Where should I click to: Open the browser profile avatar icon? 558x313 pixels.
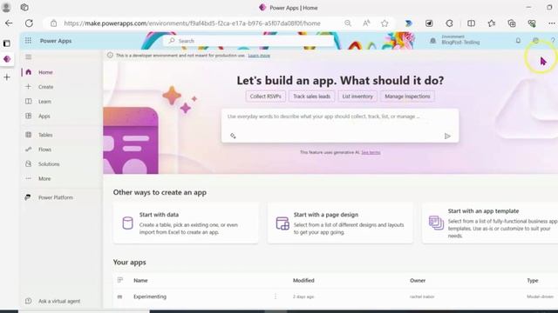[x=6, y=7]
